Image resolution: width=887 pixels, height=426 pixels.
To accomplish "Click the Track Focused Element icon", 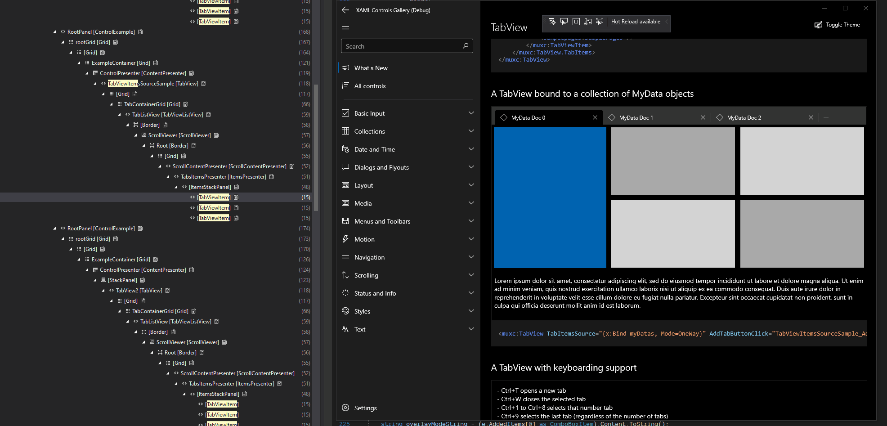I will 600,21.
